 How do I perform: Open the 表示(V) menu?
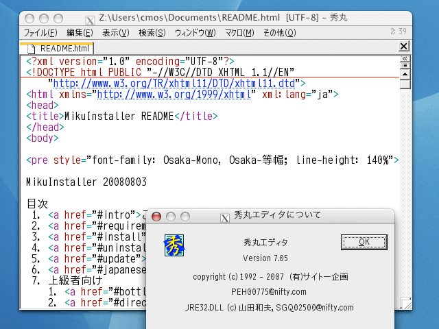(x=116, y=33)
